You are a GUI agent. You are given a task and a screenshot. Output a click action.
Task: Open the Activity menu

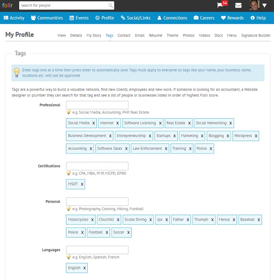point(14,18)
